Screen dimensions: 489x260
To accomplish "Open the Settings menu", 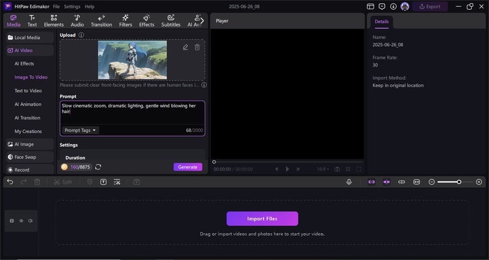I will click(72, 7).
